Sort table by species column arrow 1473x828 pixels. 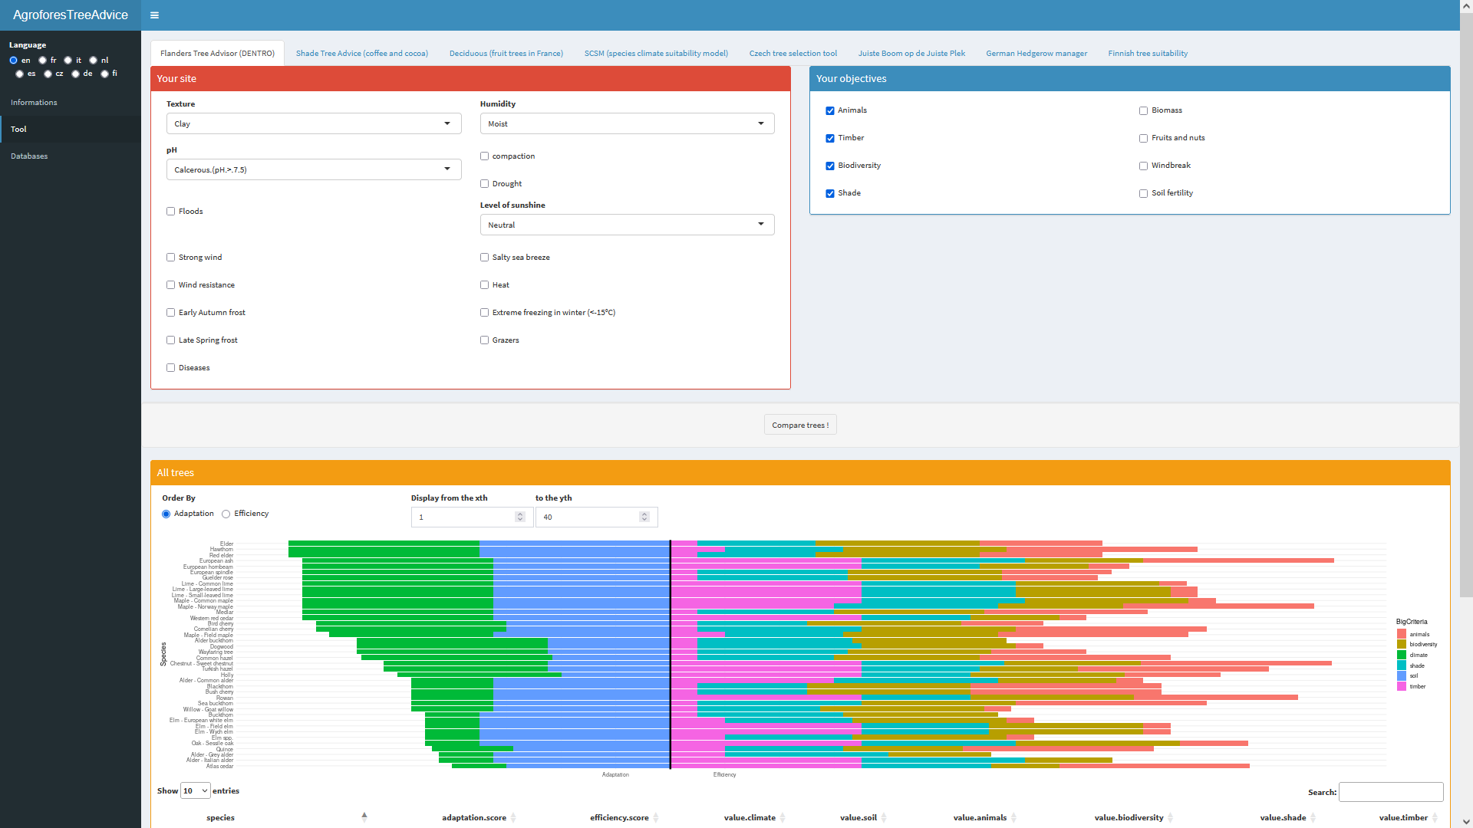click(x=364, y=817)
